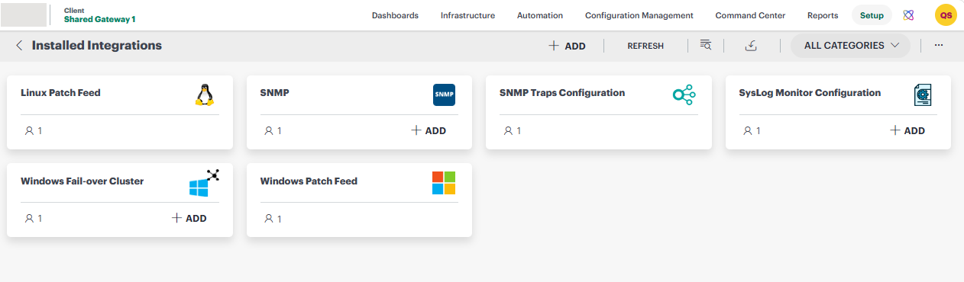Screen dimensions: 964x282
Task: Click the SNMP Traps Configuration title
Action: coord(562,93)
